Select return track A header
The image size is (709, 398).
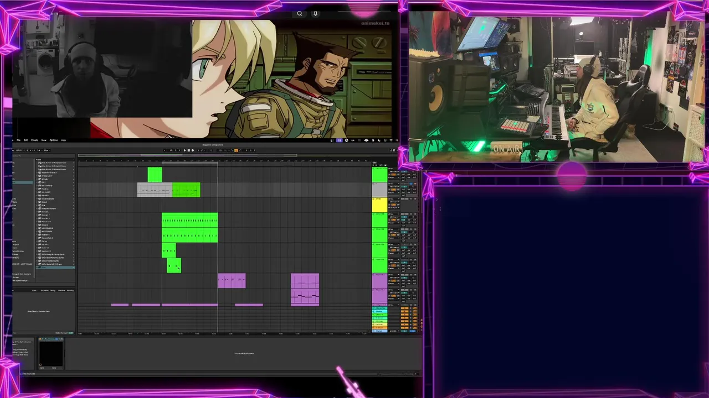pos(379,308)
